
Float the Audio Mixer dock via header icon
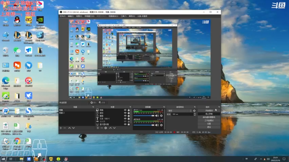(164, 107)
